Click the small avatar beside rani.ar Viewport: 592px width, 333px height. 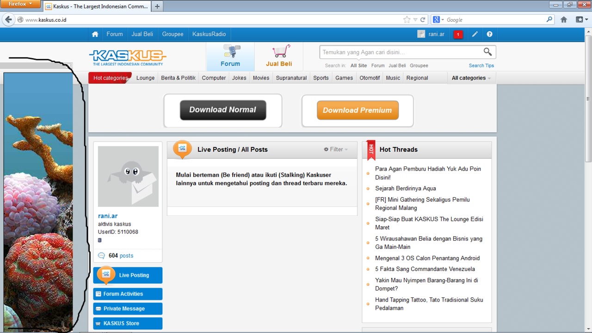421,34
